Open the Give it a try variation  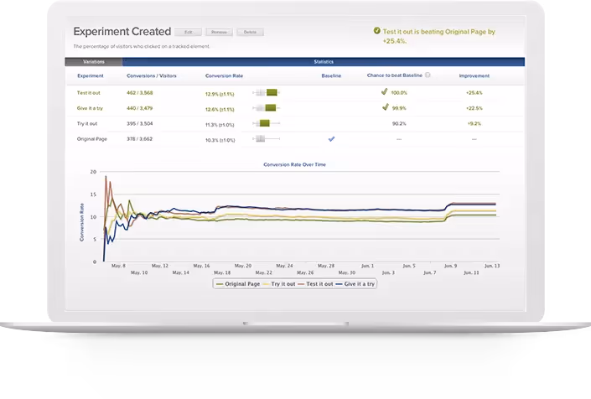click(x=90, y=108)
